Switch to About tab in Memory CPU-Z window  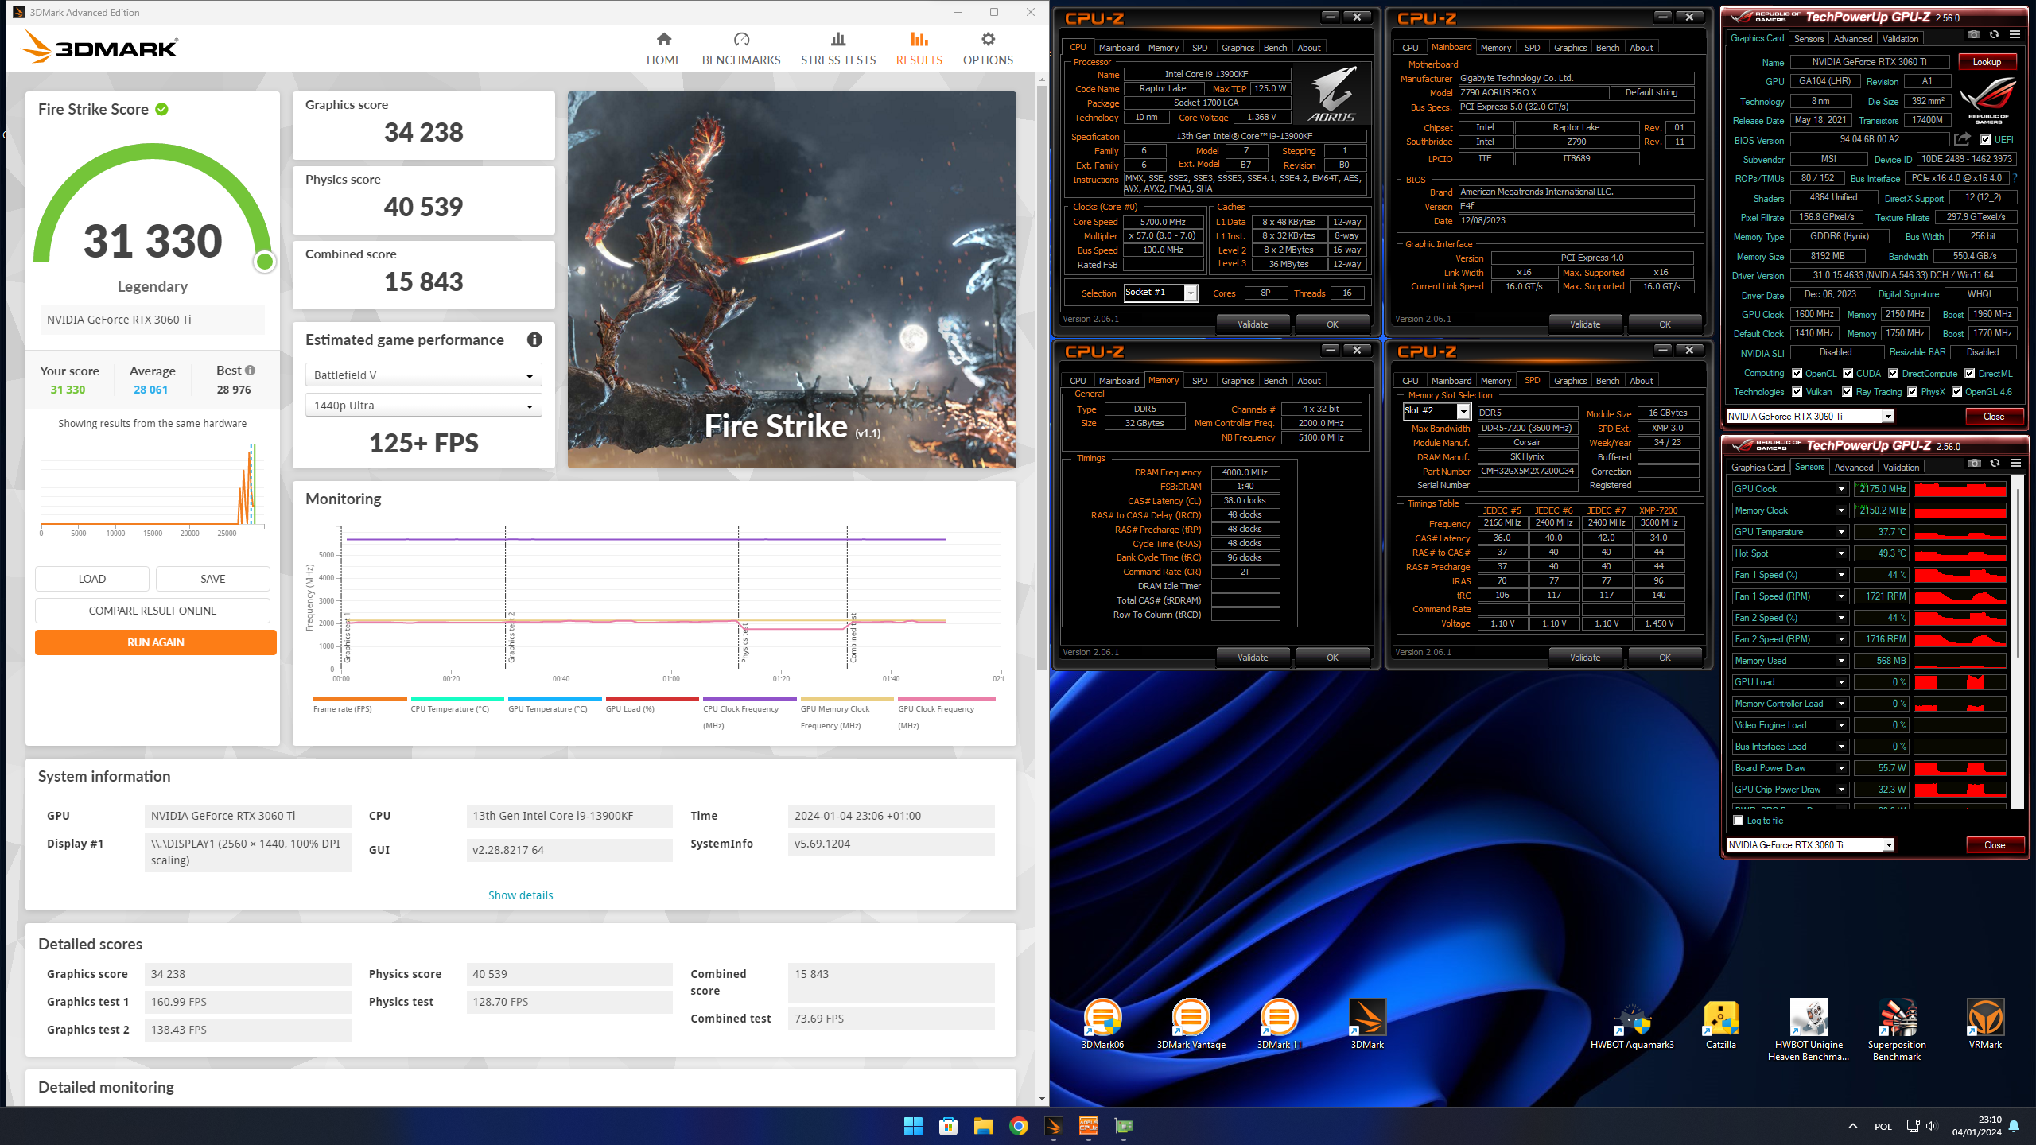pos(1309,381)
